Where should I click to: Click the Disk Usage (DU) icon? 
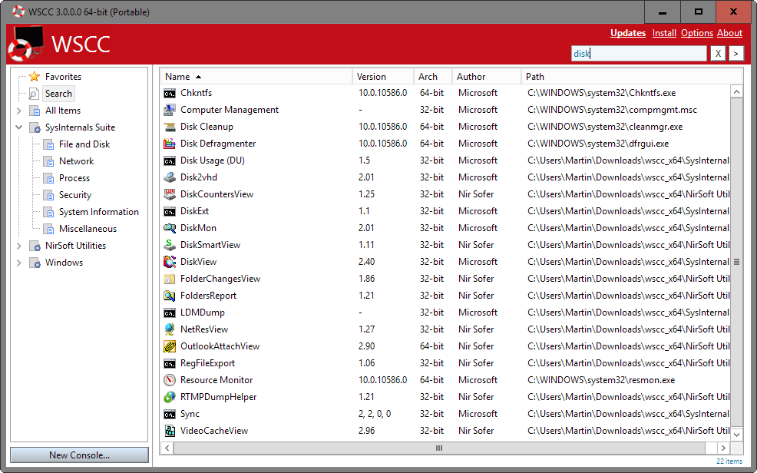(170, 160)
